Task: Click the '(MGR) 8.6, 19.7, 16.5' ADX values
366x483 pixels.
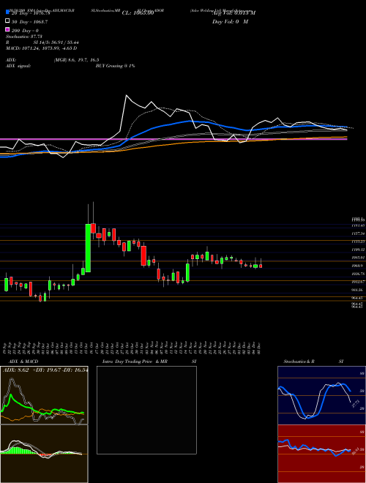Action: [76, 60]
